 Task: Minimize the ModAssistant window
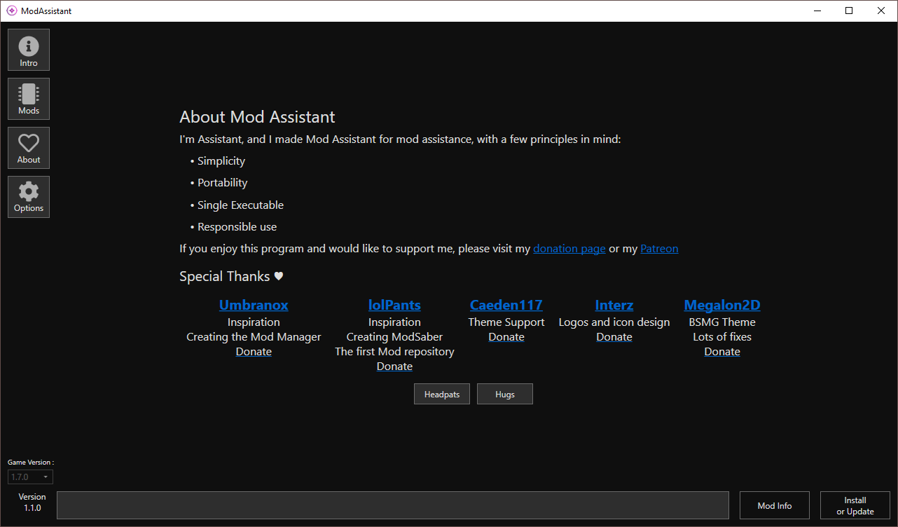pyautogui.click(x=817, y=11)
